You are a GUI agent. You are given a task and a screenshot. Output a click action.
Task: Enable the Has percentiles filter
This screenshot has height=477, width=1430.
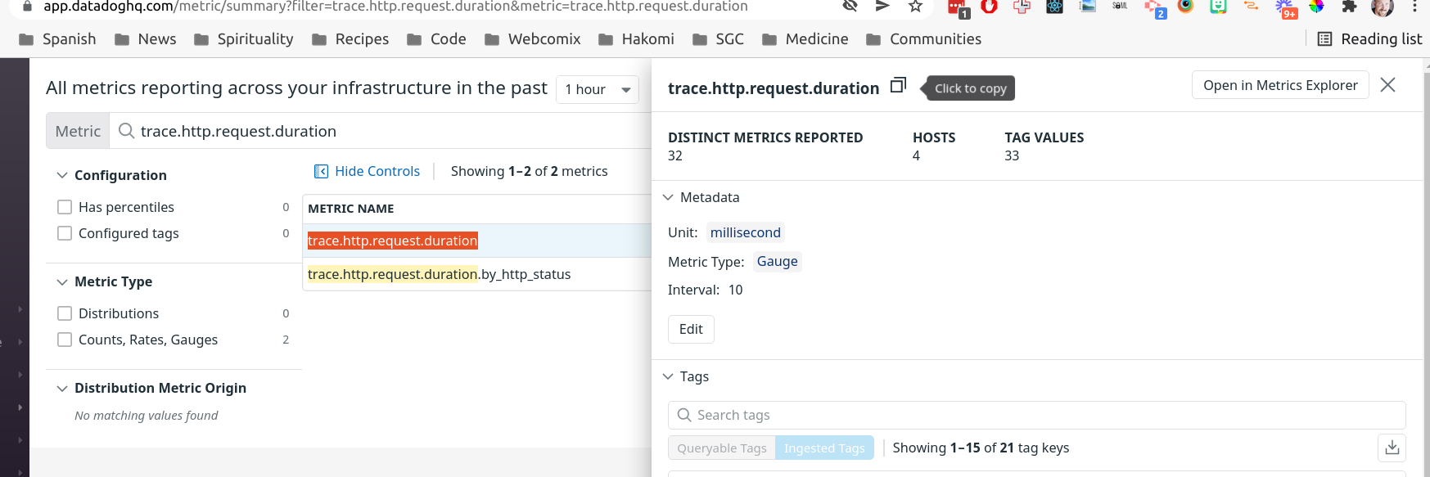pyautogui.click(x=65, y=207)
